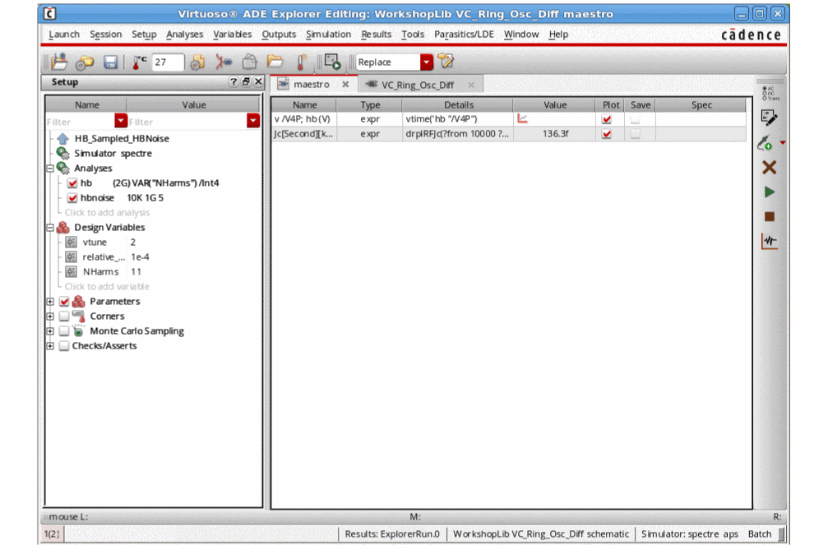Click the Stop Simulation square icon

(x=770, y=217)
